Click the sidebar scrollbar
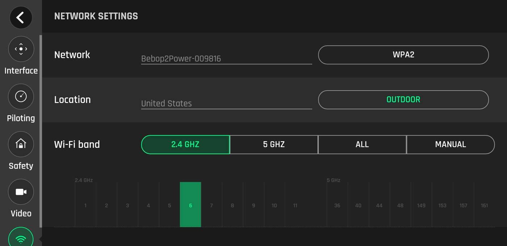The image size is (507, 246). 41,130
